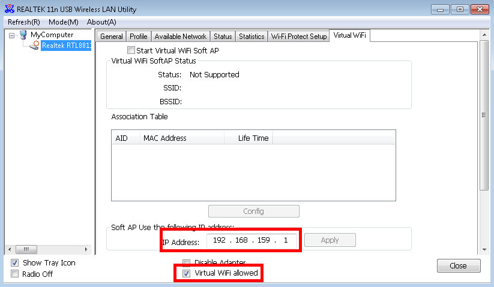Click the Life Time column header
494x287 pixels.
(x=249, y=138)
